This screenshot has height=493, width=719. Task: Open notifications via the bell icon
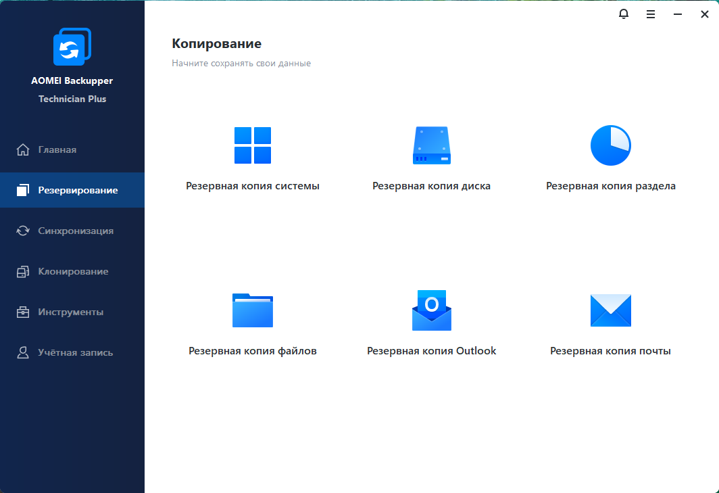point(623,14)
